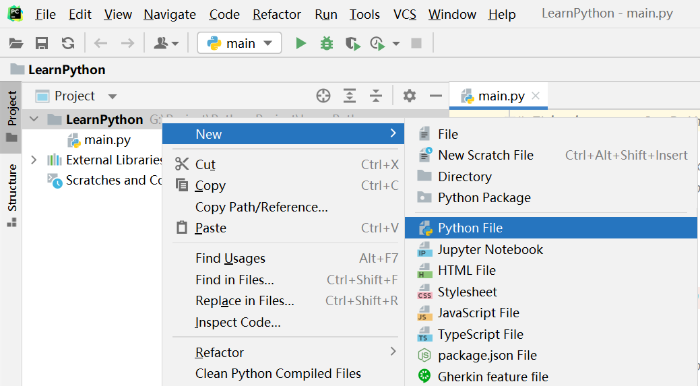
Task: Open the Refactor menu in the menu bar
Action: pyautogui.click(x=277, y=14)
